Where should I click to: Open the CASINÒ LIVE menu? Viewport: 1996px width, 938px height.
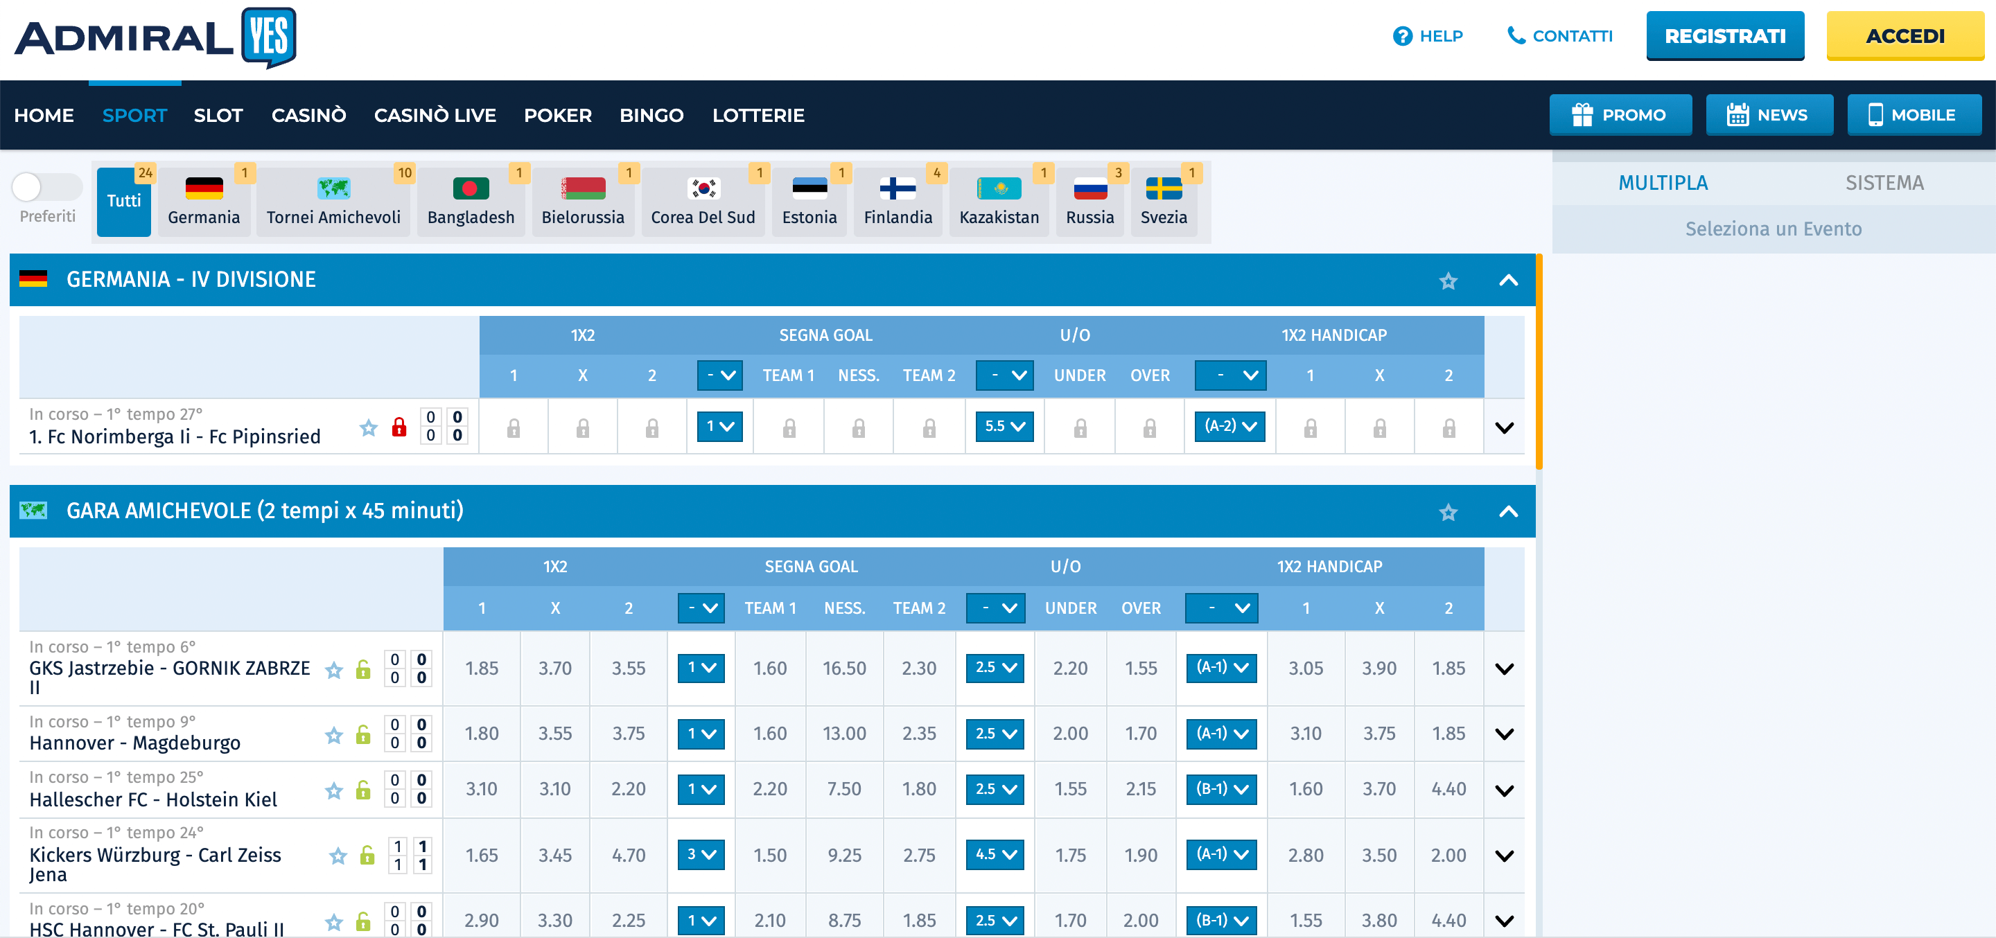(x=435, y=116)
